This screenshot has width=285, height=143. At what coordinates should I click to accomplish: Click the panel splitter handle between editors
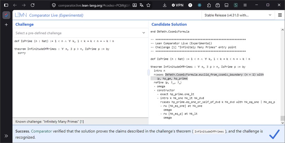pyautogui.click(x=149, y=72)
